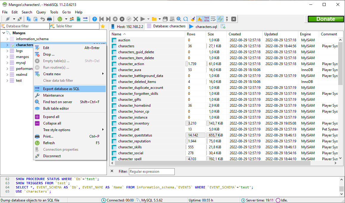Expand the information_schema database node
Viewport: 345px width, 203px height.
[7, 39]
